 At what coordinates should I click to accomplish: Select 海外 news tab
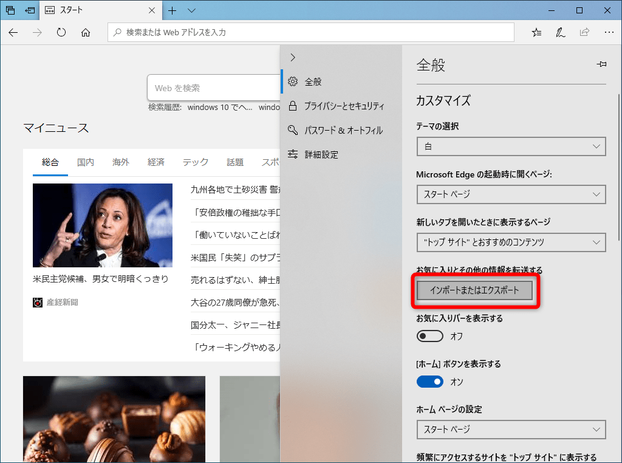click(121, 162)
